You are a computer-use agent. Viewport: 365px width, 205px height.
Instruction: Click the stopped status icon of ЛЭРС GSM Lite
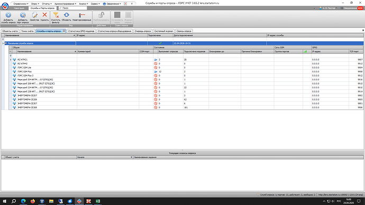pos(156,68)
